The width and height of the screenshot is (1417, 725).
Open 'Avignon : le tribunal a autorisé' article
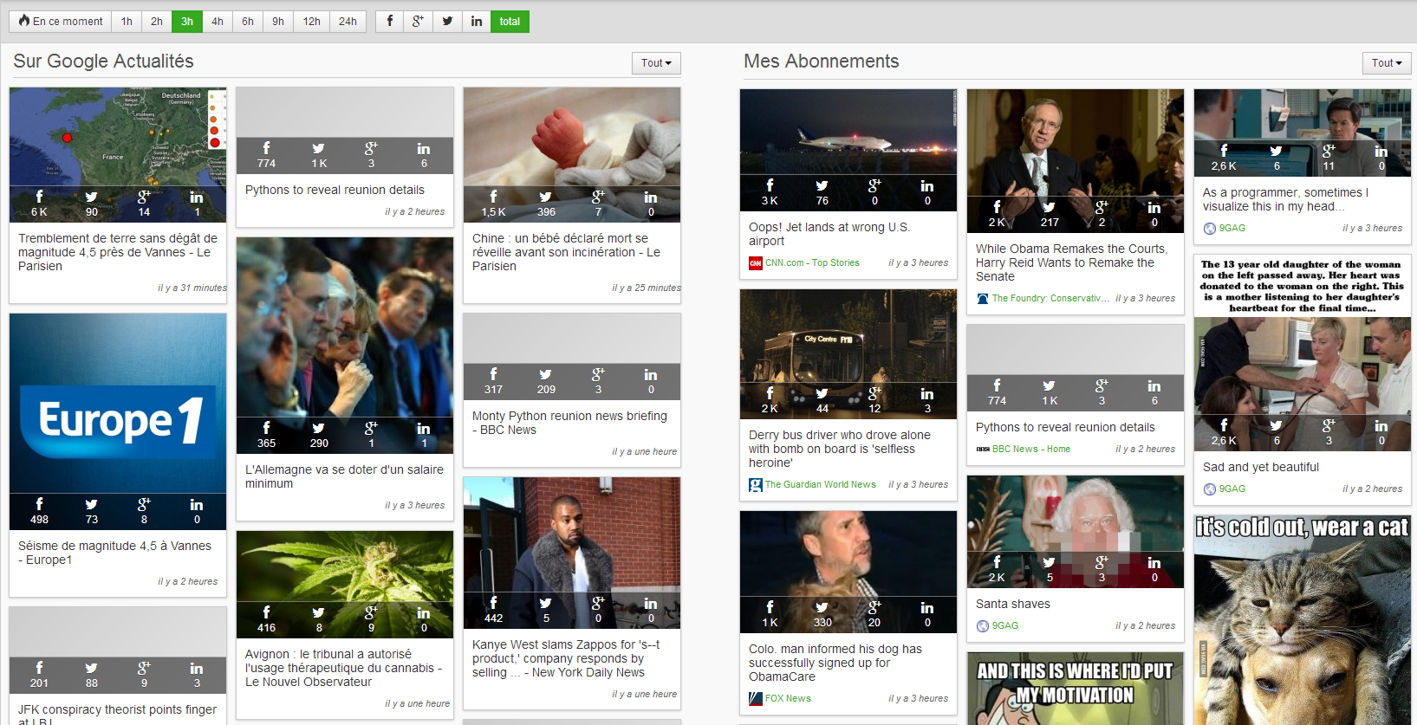(343, 668)
